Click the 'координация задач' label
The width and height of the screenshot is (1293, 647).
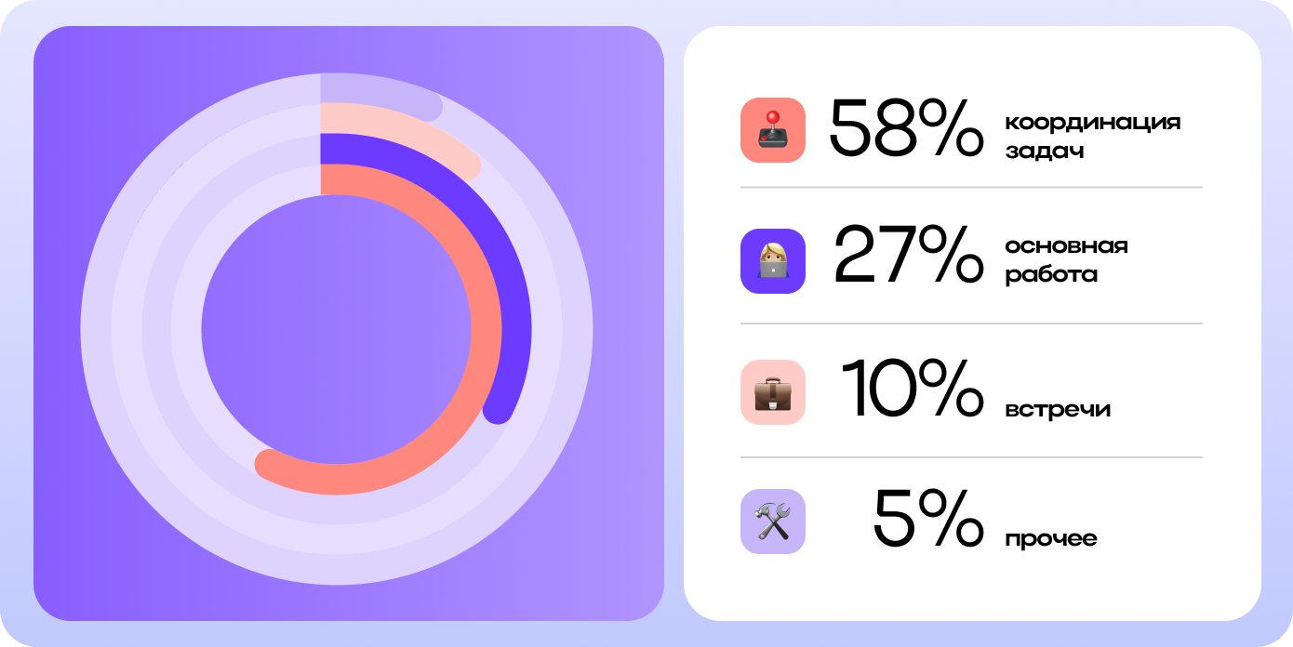point(1093,137)
